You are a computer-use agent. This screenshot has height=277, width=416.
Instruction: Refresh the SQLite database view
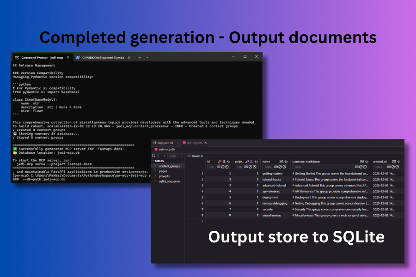click(x=153, y=156)
